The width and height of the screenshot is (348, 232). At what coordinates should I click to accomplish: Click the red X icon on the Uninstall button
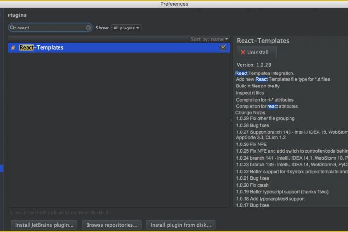[243, 52]
